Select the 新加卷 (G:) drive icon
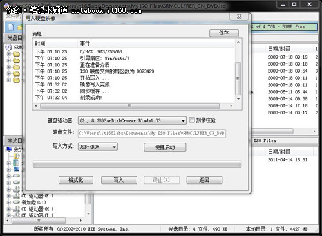Viewport: 322px width, 236px height. click(x=17, y=202)
